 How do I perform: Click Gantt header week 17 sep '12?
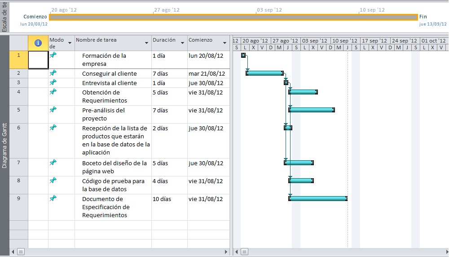pos(374,41)
